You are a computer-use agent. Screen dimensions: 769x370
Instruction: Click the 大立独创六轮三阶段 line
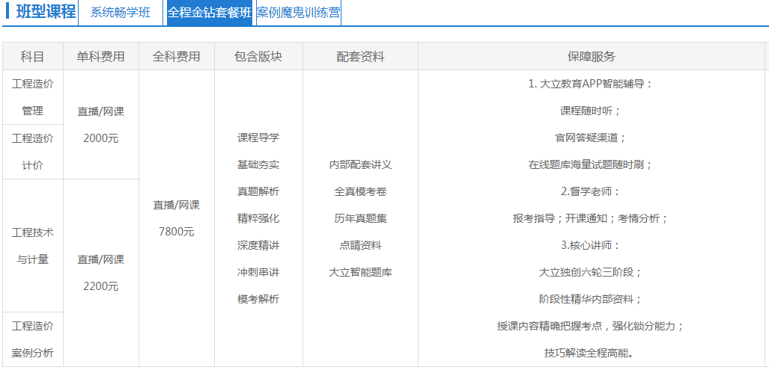tap(591, 272)
